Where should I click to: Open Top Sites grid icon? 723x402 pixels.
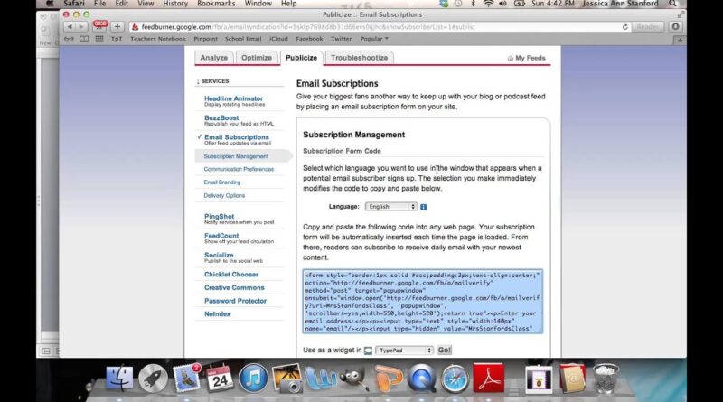point(99,39)
